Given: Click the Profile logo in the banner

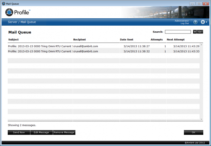Looking at the screenshot, I should pos(18,13).
